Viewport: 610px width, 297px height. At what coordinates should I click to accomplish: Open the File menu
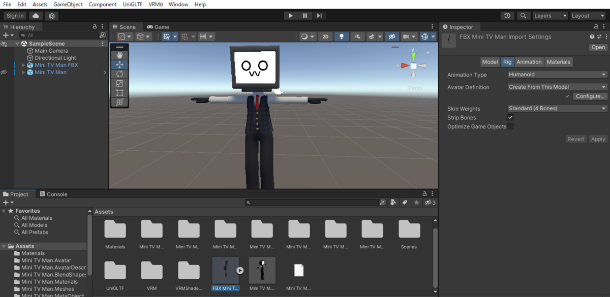click(7, 4)
